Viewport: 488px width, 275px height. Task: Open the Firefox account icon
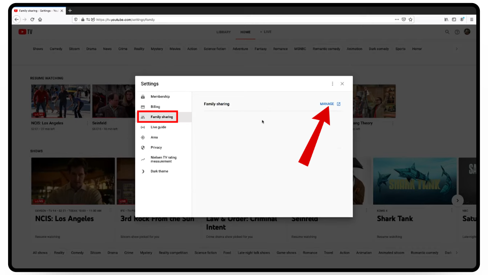(462, 19)
